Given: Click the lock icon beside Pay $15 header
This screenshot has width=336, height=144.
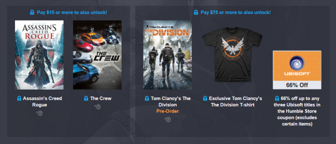Looking at the screenshot, I should tap(32, 12).
